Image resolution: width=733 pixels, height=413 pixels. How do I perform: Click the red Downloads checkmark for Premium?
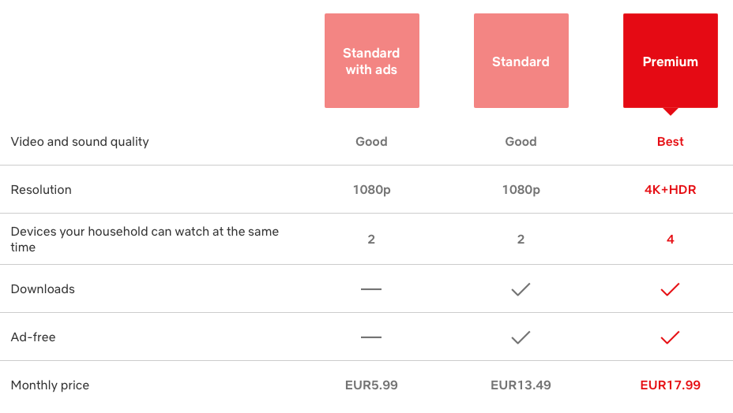coord(670,289)
